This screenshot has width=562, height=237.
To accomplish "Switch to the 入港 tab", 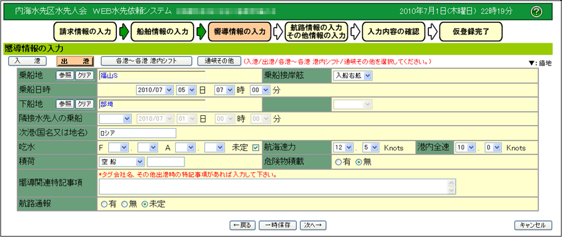I will [x=27, y=61].
